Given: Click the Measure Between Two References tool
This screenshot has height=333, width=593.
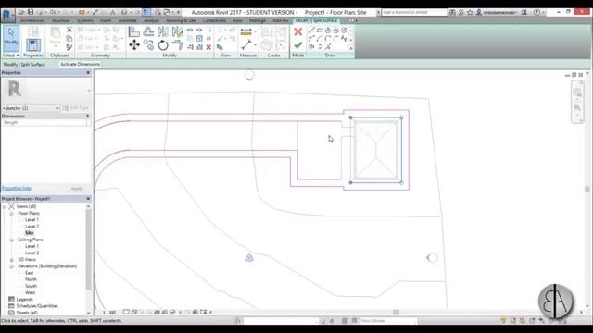Looking at the screenshot, I should (246, 45).
